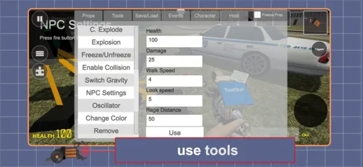Open the hamburger menu icon on the left

(x=40, y=53)
